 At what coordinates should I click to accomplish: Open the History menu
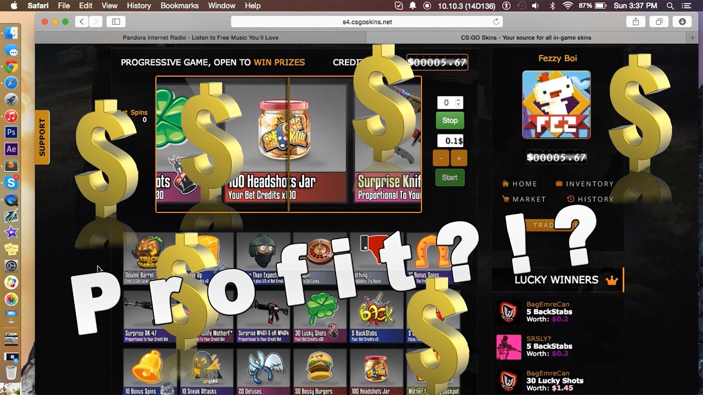coord(138,5)
